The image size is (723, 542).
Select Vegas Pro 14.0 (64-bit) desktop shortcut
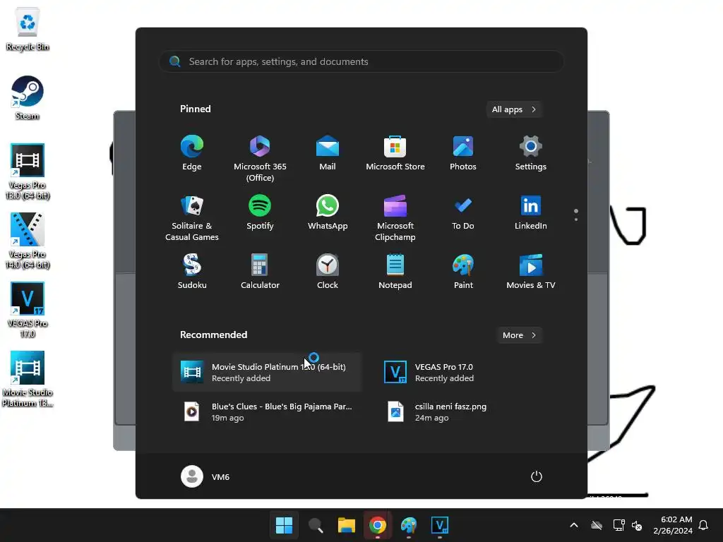pos(28,241)
